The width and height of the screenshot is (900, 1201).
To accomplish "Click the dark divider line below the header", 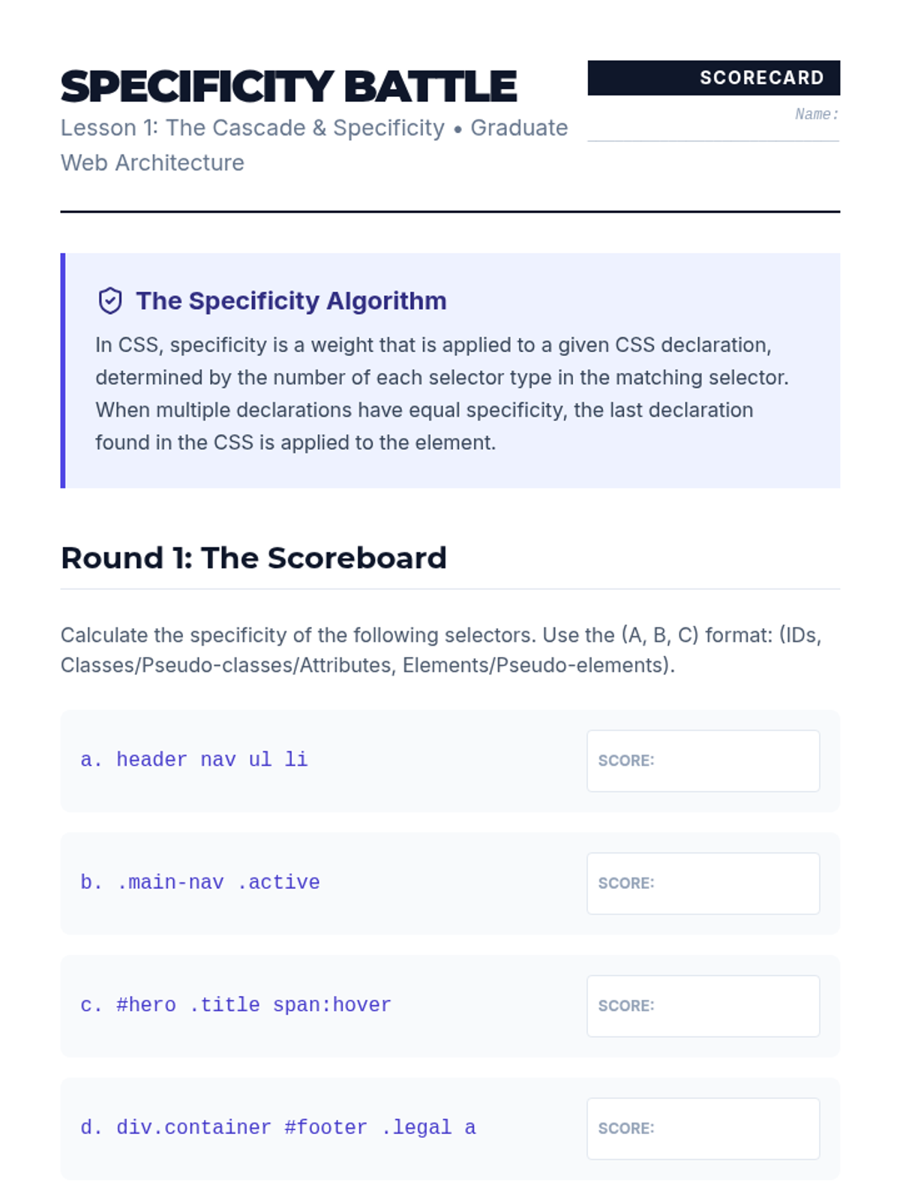I will click(450, 212).
